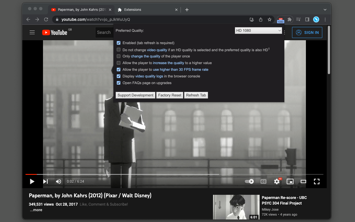Open the tab search chevron in tab bar

pyautogui.click(x=325, y=10)
